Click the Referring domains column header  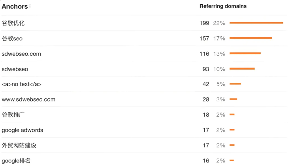tap(223, 6)
